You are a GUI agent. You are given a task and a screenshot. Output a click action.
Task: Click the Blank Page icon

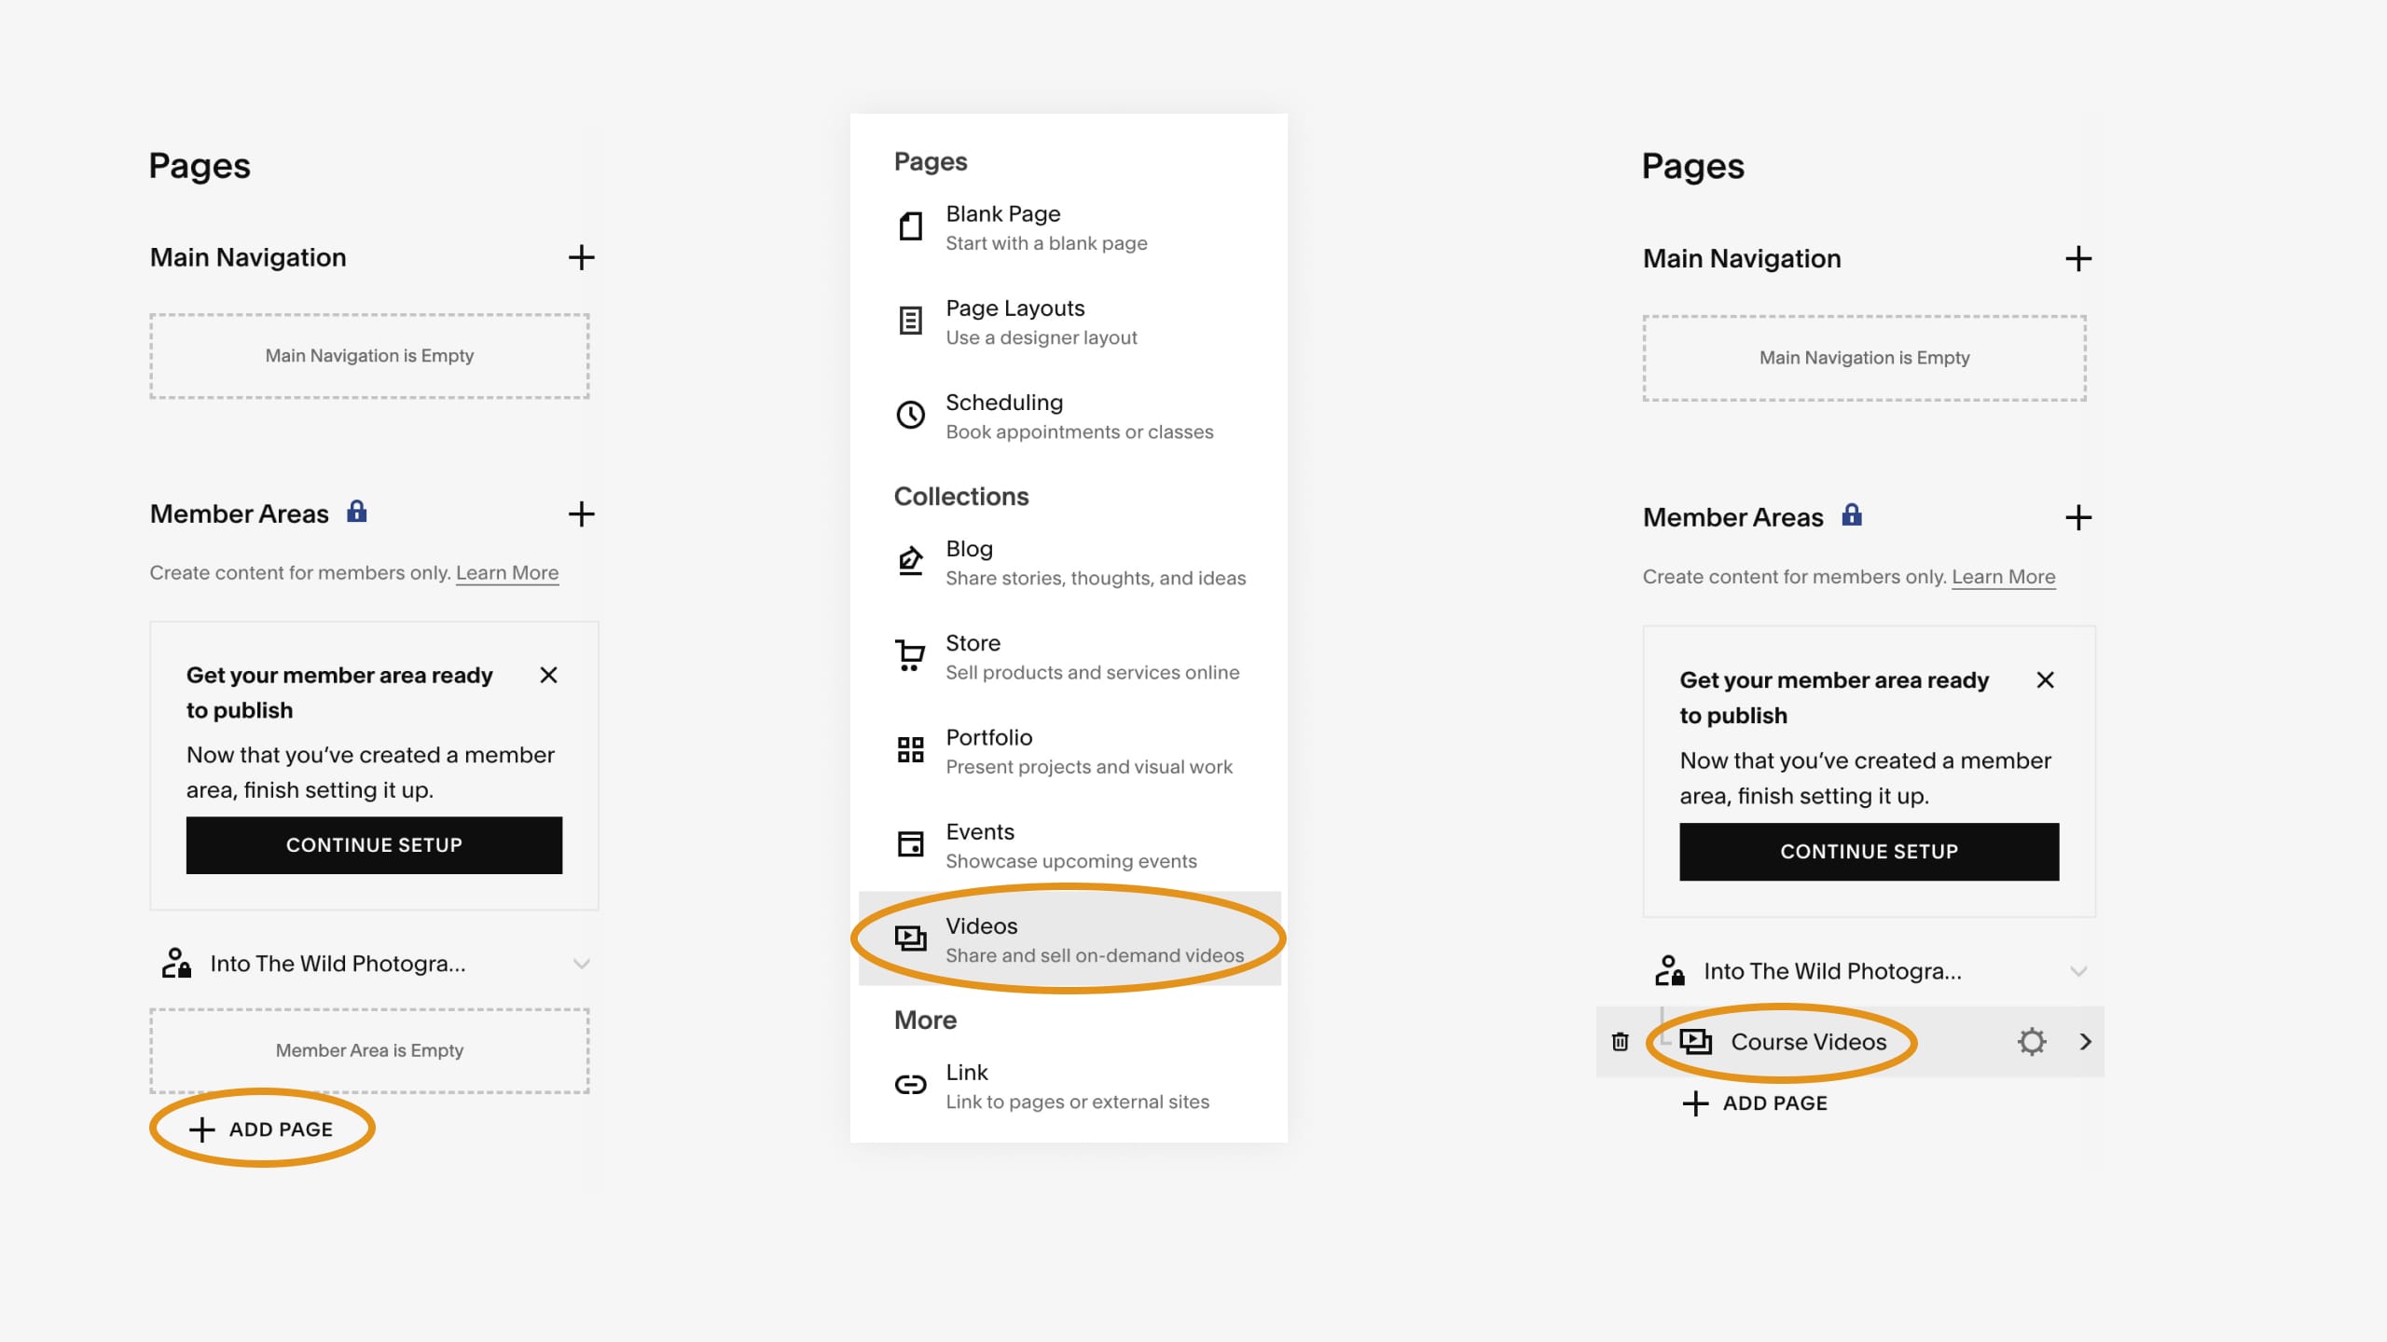point(910,226)
